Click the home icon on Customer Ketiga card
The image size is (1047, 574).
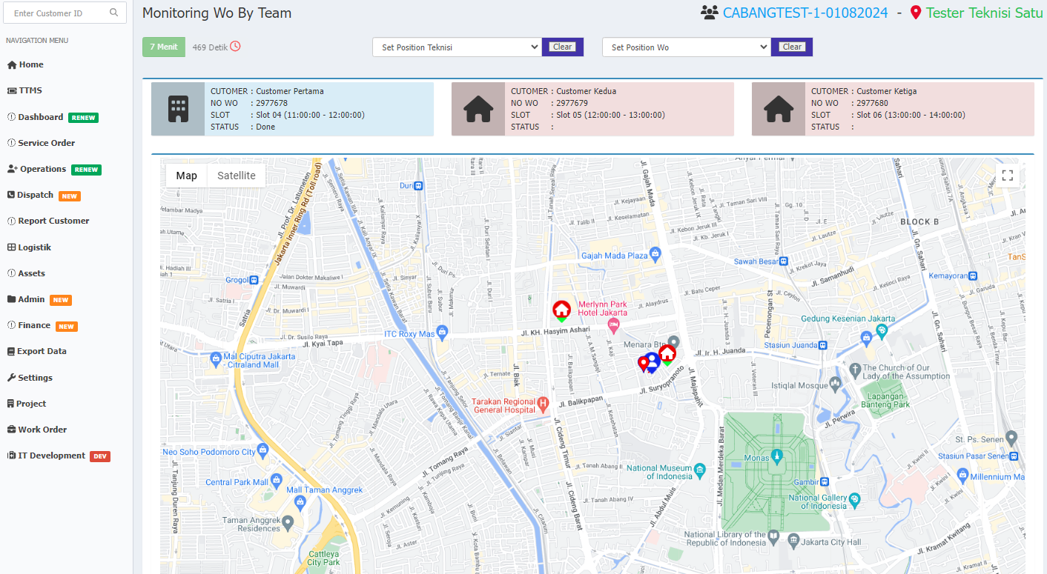(778, 110)
